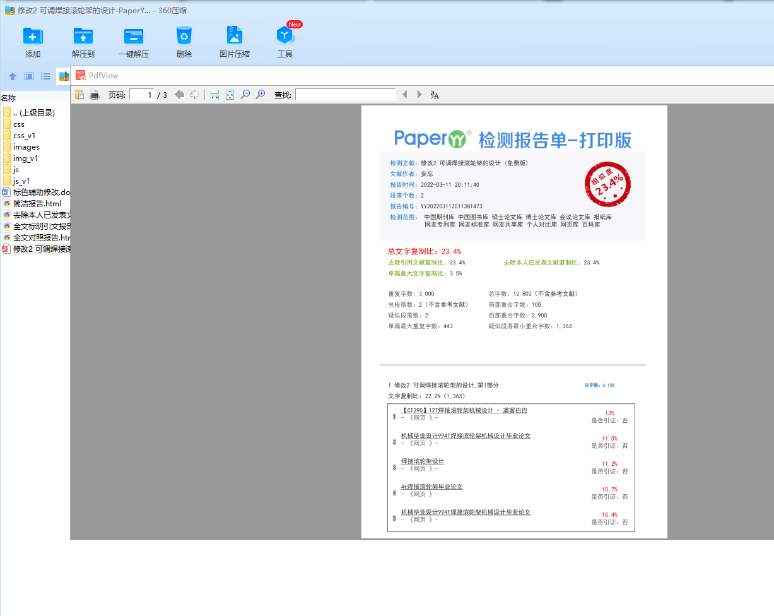The width and height of the screenshot is (774, 616).
Task: Click the 解压到 (Extract to) icon
Action: point(83,35)
